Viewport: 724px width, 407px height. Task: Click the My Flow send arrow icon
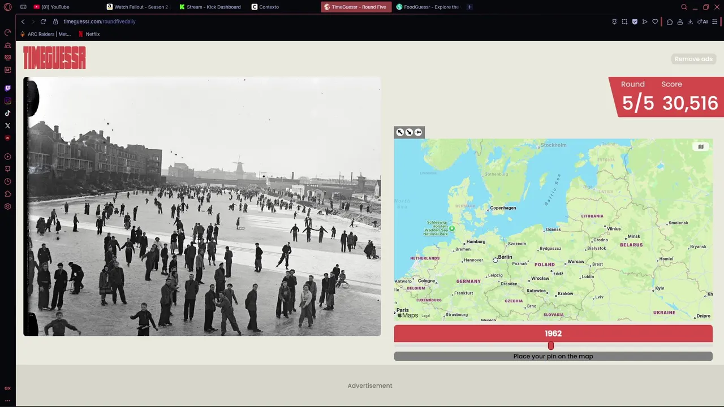(x=645, y=21)
